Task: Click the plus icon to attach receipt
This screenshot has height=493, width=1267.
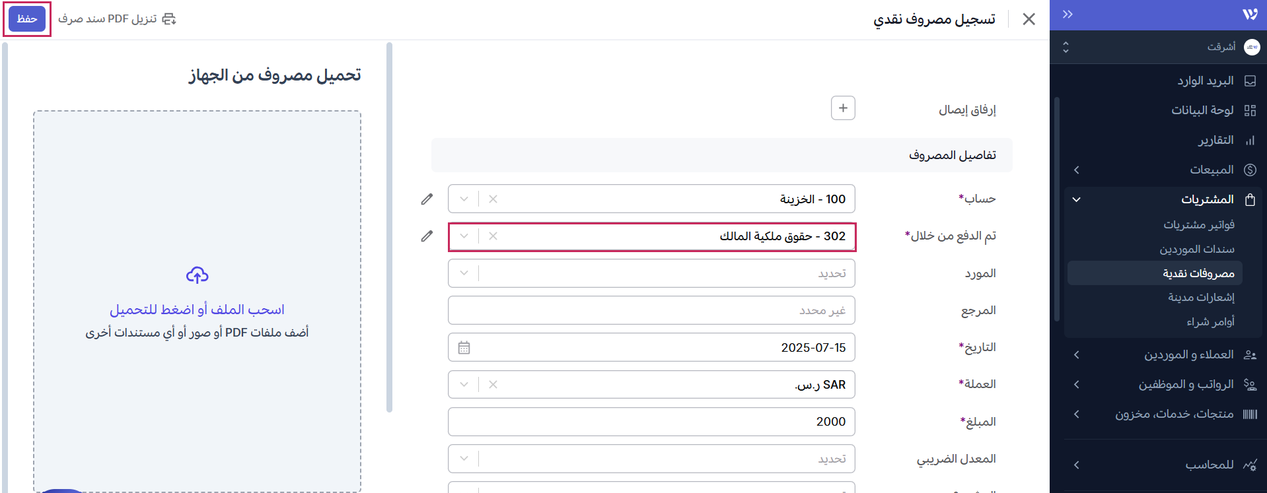Action: click(x=843, y=108)
